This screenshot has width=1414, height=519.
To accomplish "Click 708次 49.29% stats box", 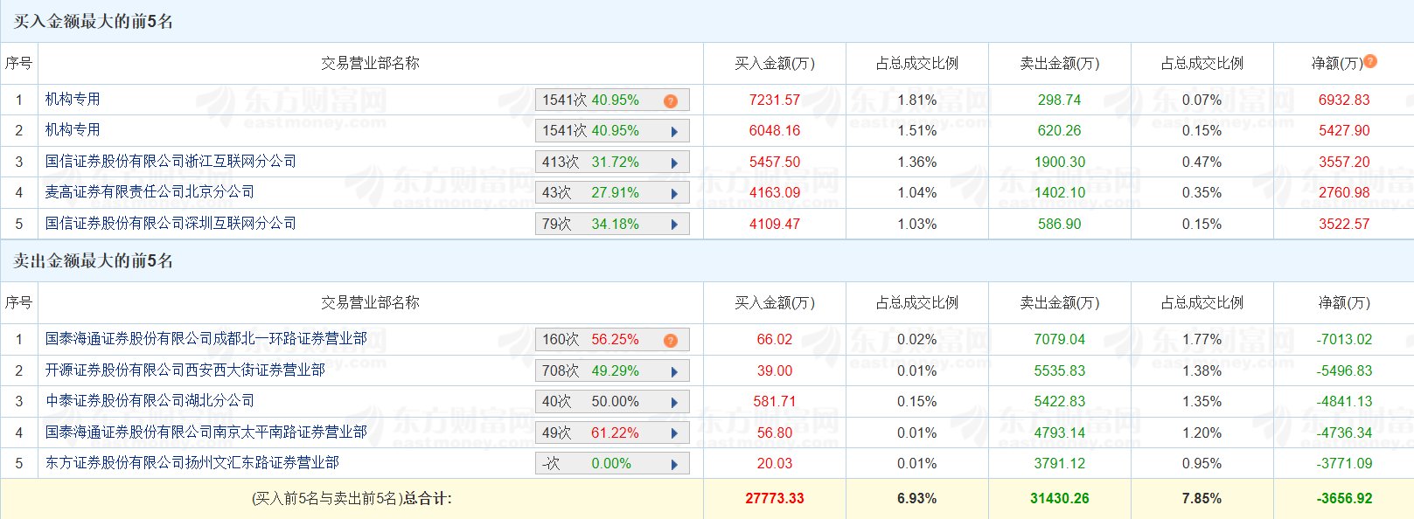I will [x=612, y=370].
